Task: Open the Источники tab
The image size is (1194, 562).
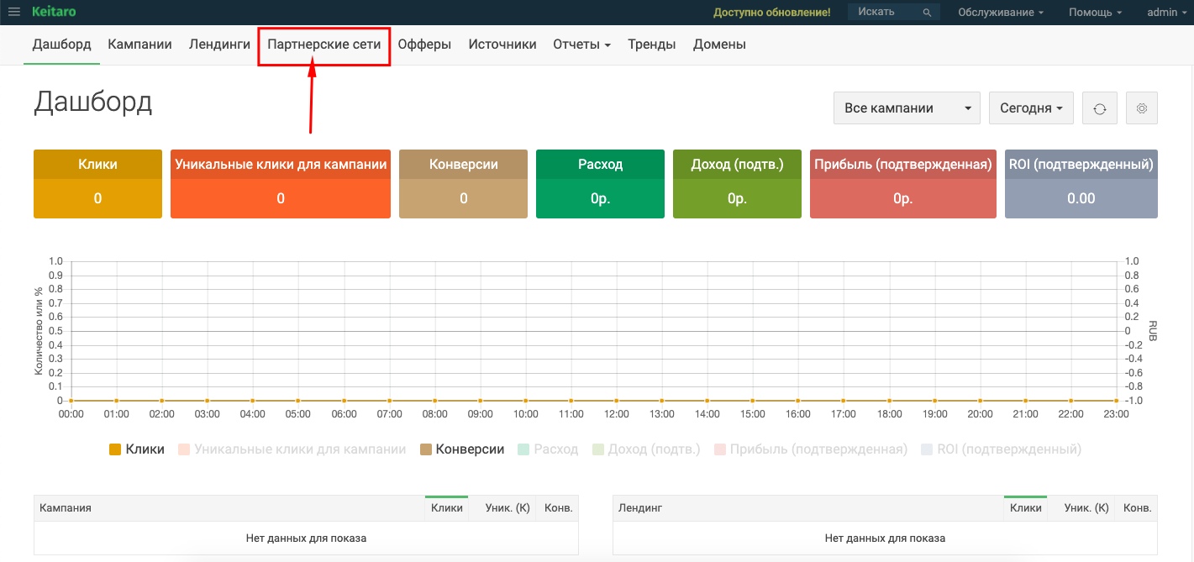Action: click(502, 45)
